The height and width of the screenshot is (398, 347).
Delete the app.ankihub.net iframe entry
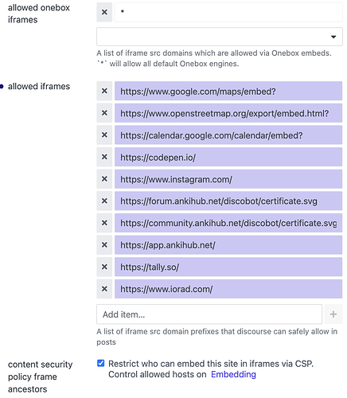[x=104, y=245]
